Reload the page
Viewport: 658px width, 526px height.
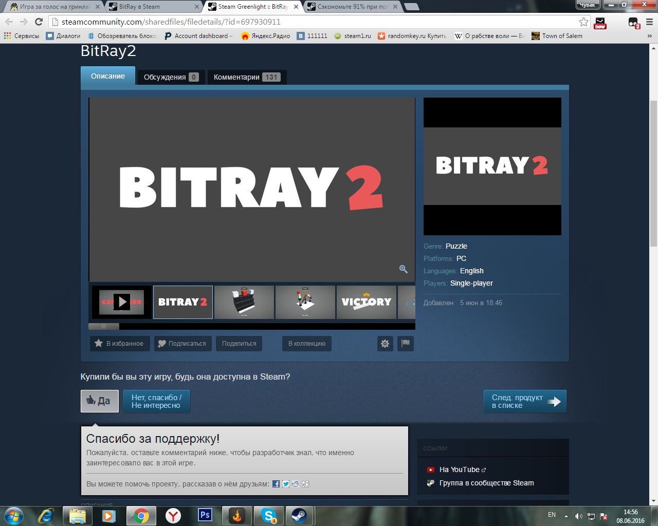(x=39, y=22)
